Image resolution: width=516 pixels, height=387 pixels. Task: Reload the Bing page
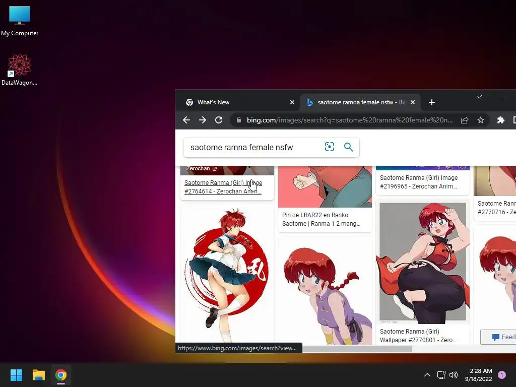pos(219,120)
